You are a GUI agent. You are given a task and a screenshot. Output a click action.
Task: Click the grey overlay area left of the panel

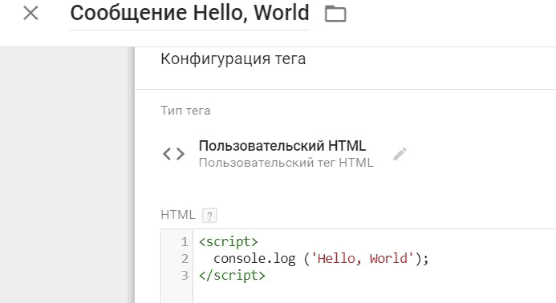(64, 175)
